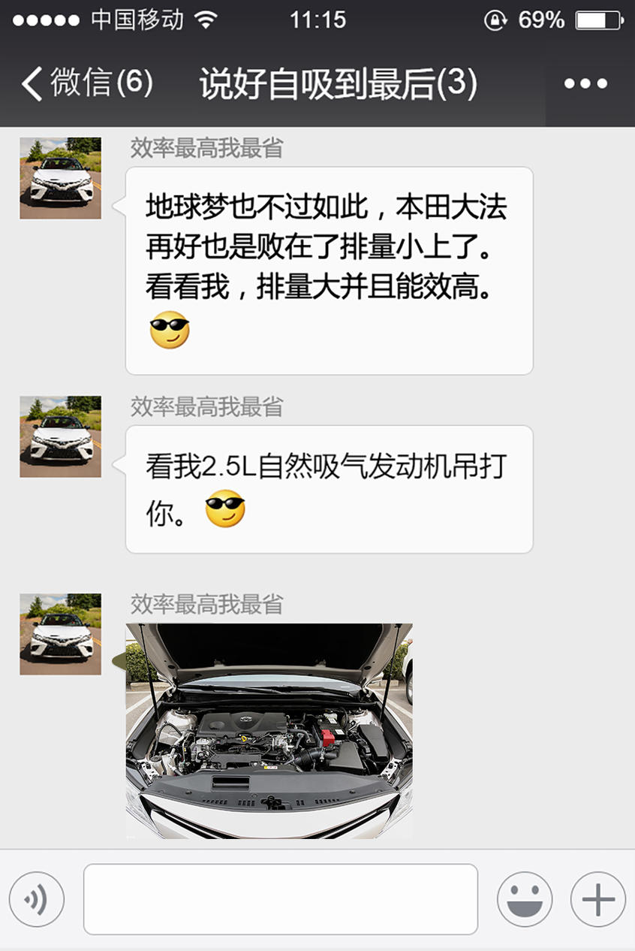Screen dimensions: 635x951
Task: Tap the rotation lock status icon
Action: 495,20
